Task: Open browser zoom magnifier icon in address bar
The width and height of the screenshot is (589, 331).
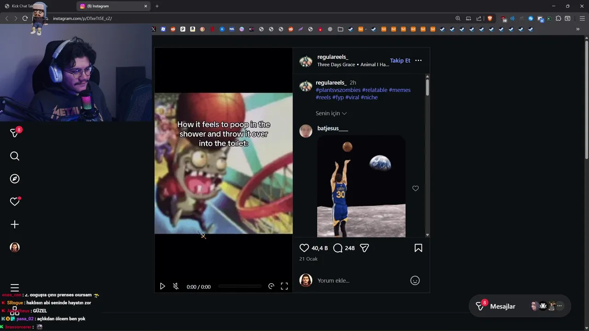Action: [458, 18]
